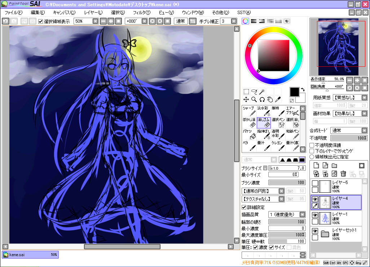Viewport: 370px width, 267px height.
Task: Toggle 詳細設定 checkbox
Action: [244, 207]
